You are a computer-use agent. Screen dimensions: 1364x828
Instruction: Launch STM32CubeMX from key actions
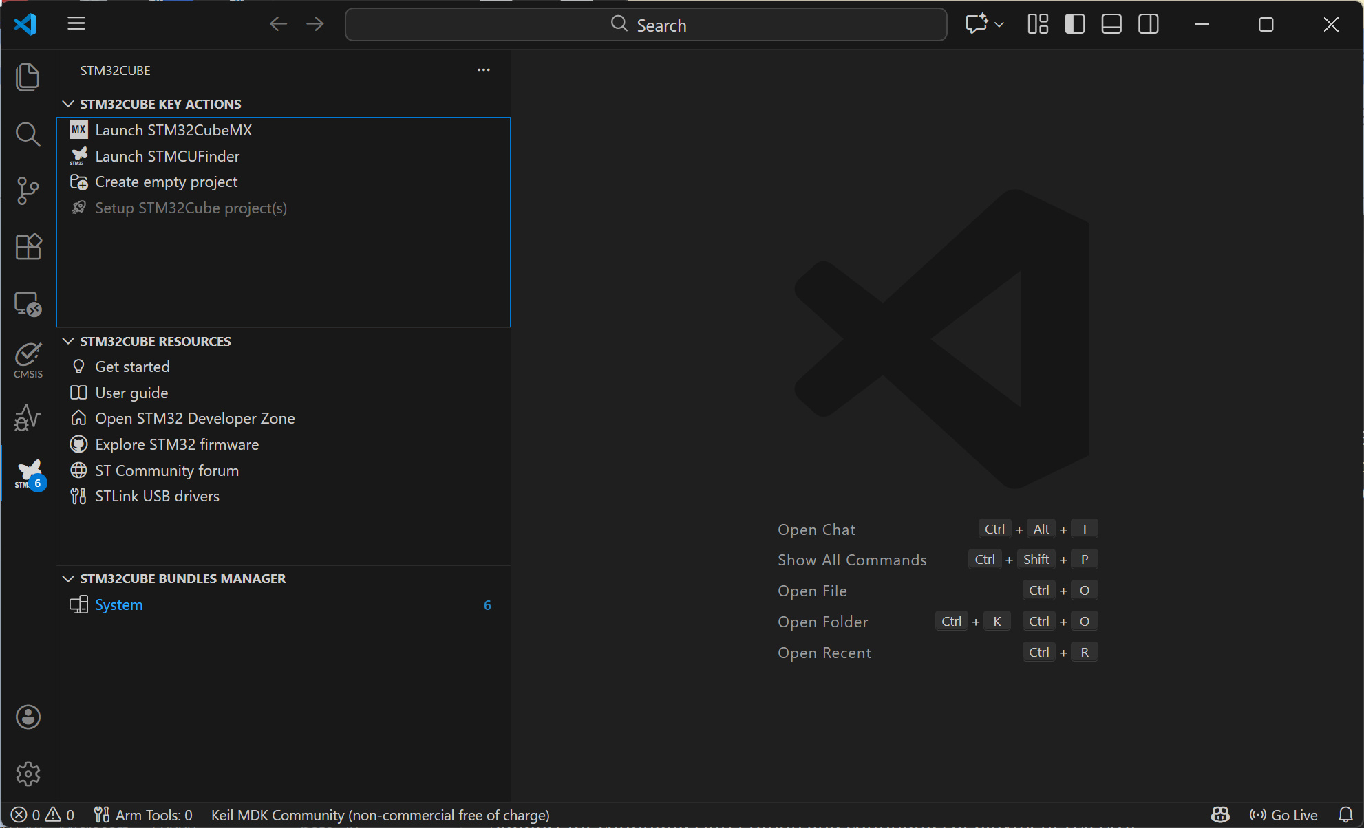[173, 130]
